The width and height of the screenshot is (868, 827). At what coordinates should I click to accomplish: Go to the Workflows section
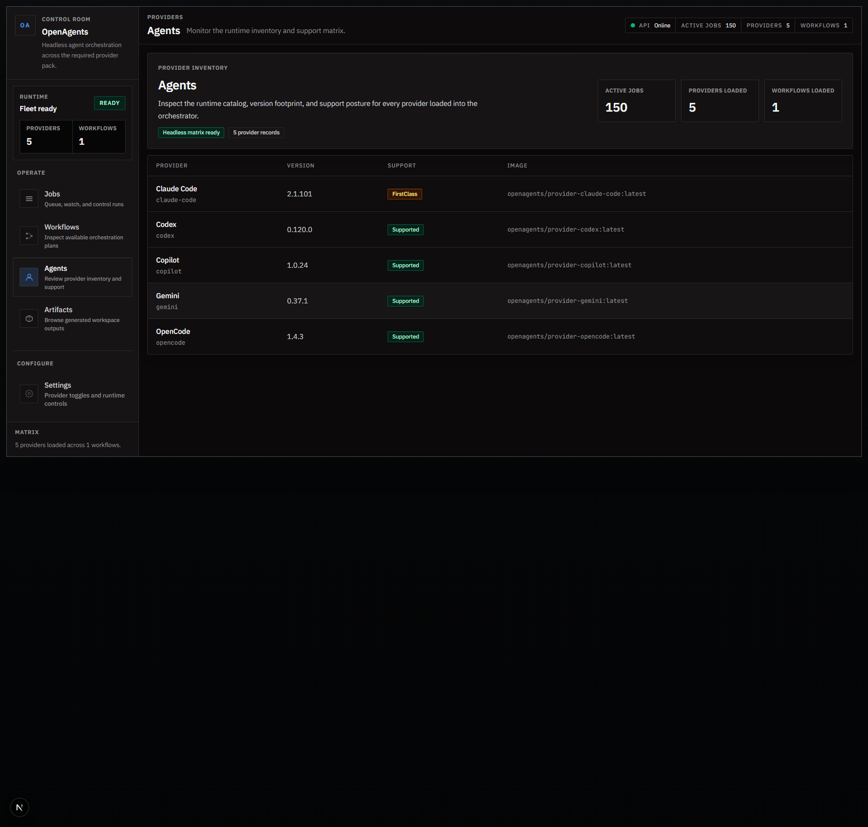(72, 236)
